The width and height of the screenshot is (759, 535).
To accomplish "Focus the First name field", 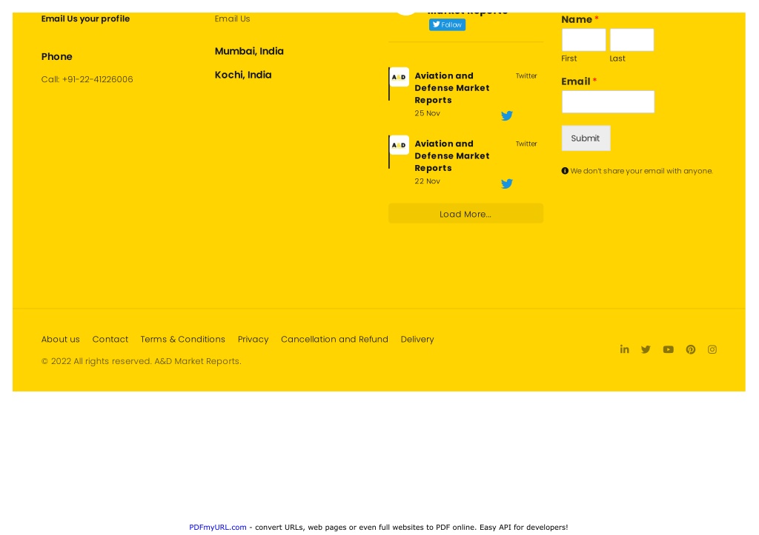I will [584, 40].
